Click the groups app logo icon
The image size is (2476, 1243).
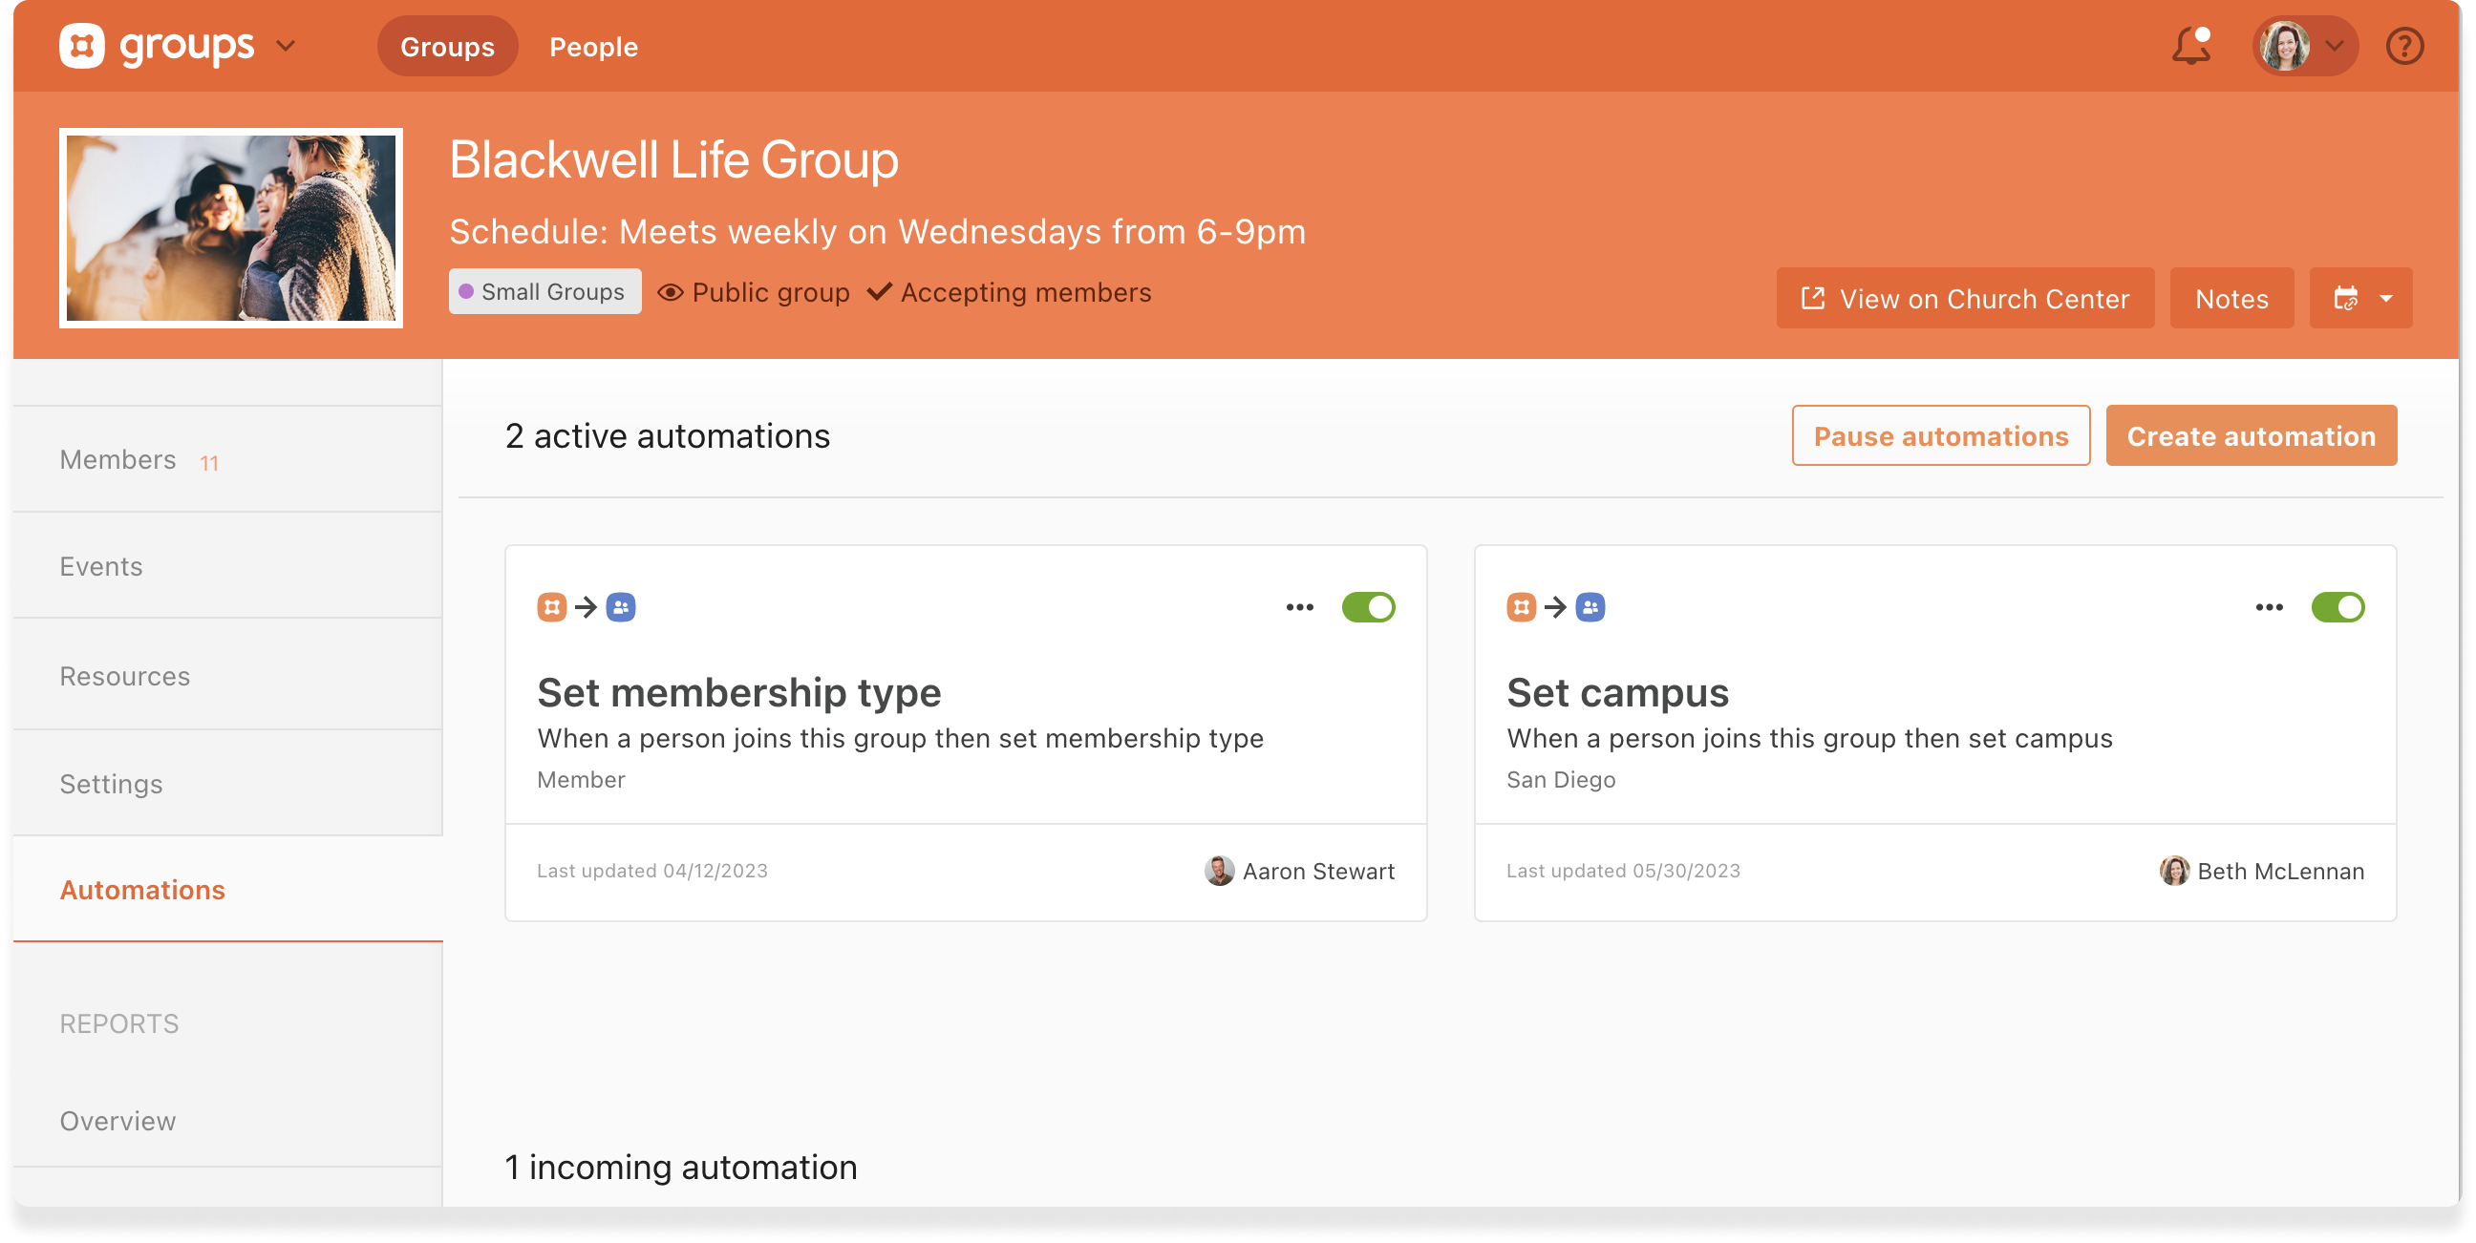[82, 45]
